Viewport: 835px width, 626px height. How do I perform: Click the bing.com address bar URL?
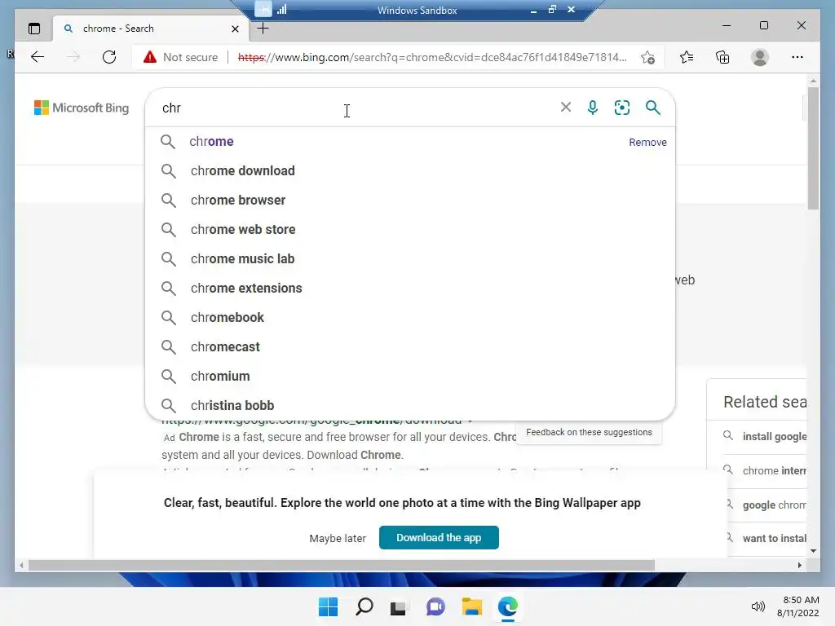432,57
